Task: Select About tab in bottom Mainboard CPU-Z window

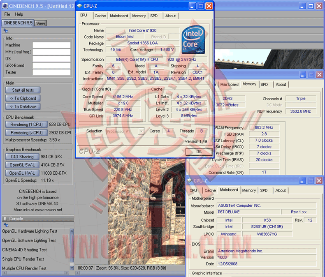Action: coord(280,190)
